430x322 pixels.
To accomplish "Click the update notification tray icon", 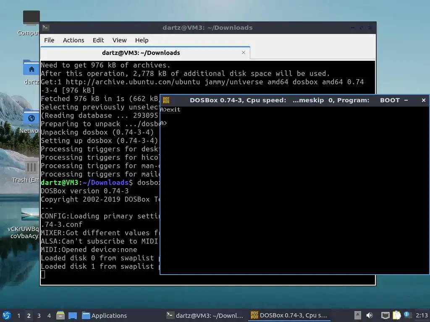I will click(407, 315).
